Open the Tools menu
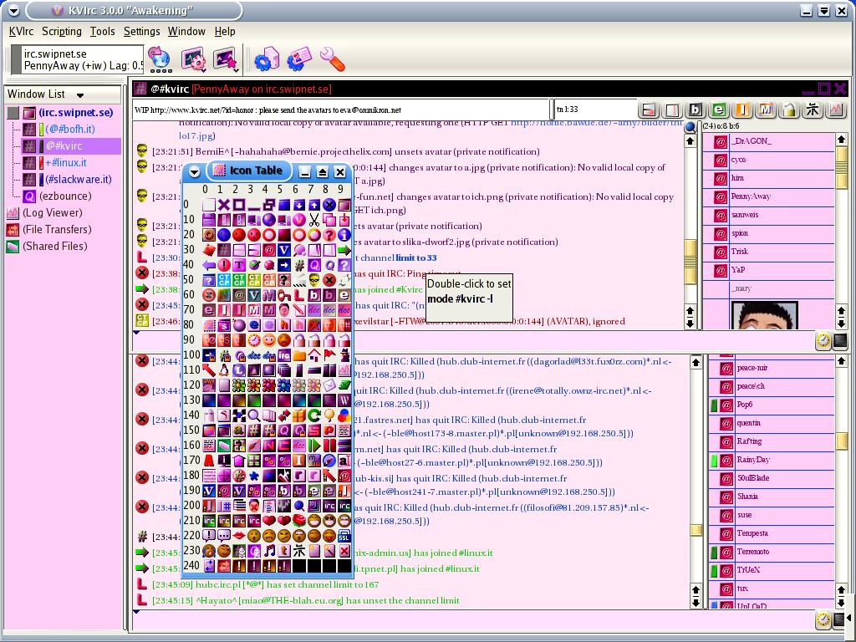This screenshot has width=856, height=642. (x=102, y=32)
